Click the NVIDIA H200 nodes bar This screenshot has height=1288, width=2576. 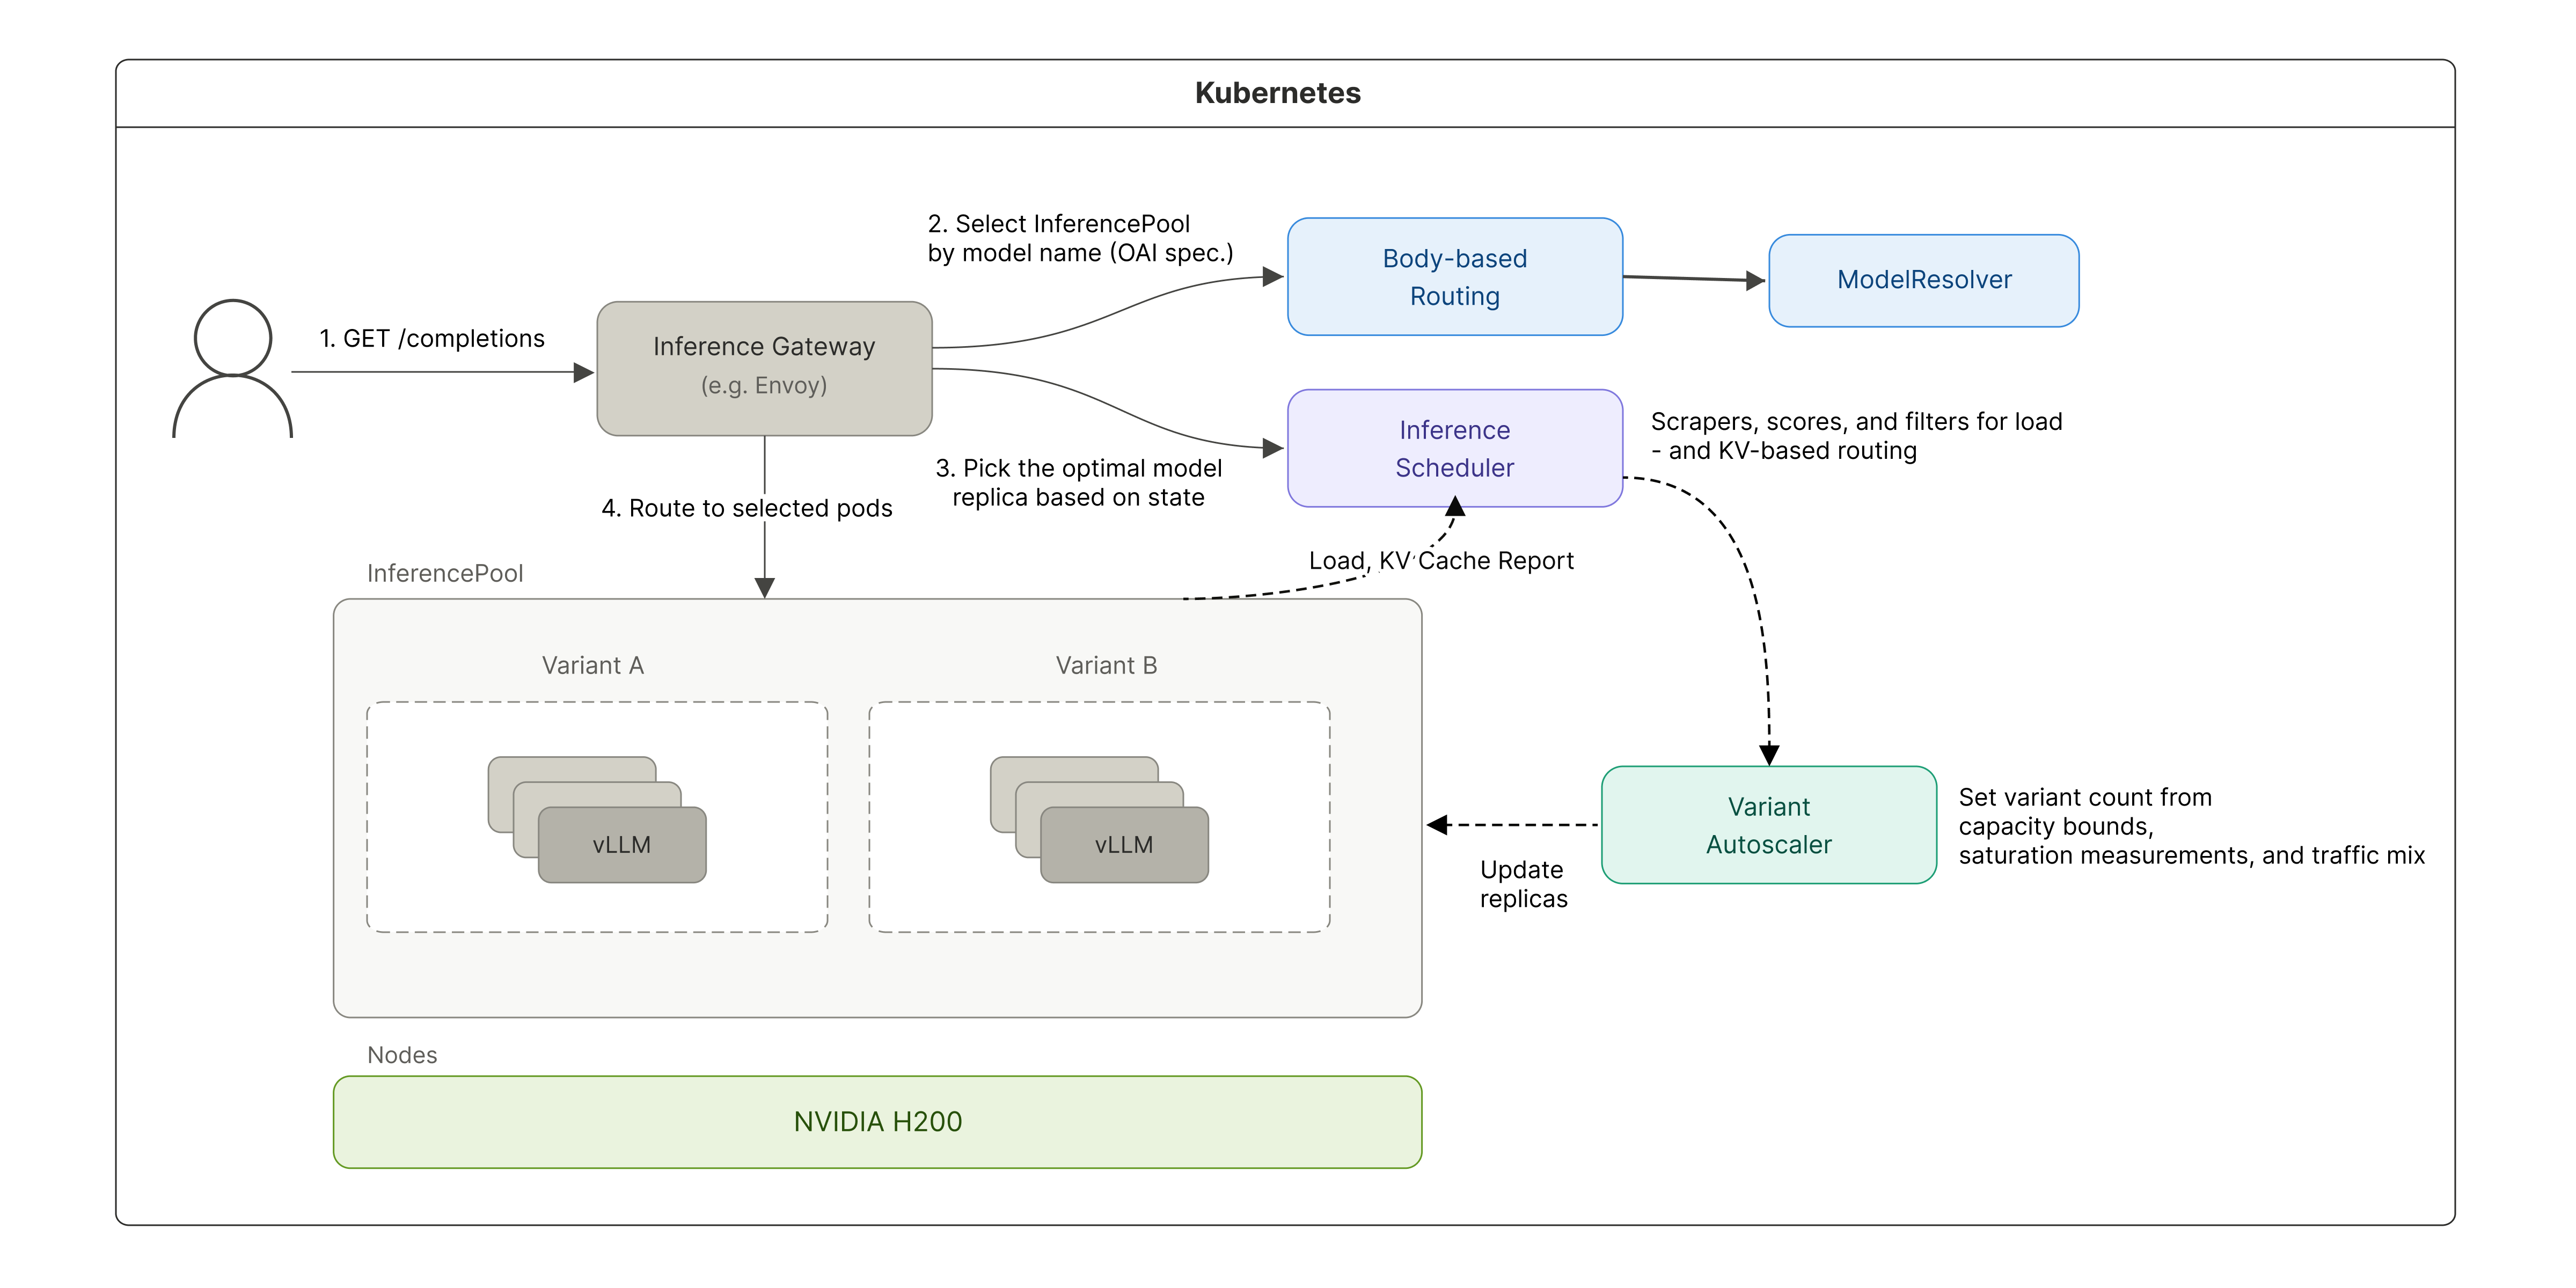coord(877,1122)
